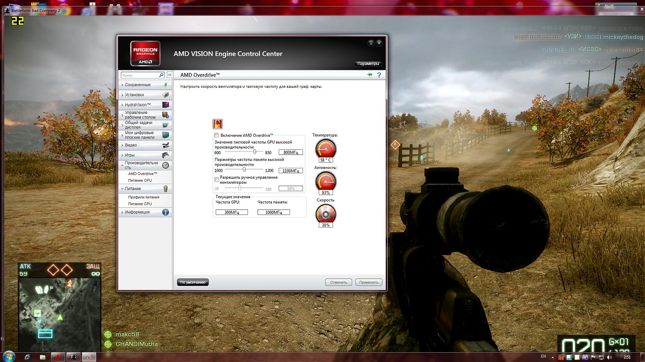Enable the Включение AMD Overdrive checkbox
This screenshot has width=645, height=362.
(x=217, y=135)
